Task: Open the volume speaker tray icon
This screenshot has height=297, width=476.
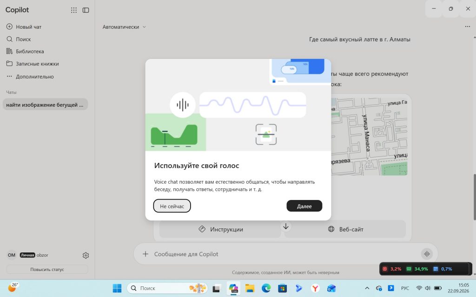Action: click(x=428, y=288)
